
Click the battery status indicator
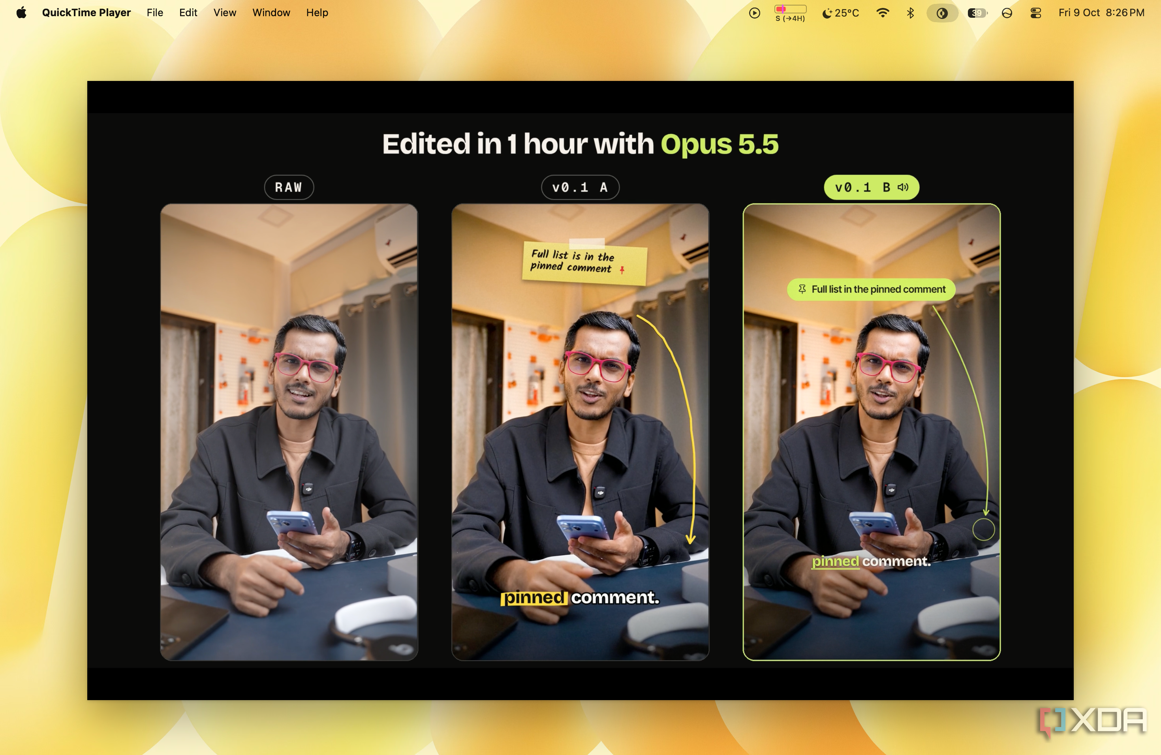click(x=978, y=13)
